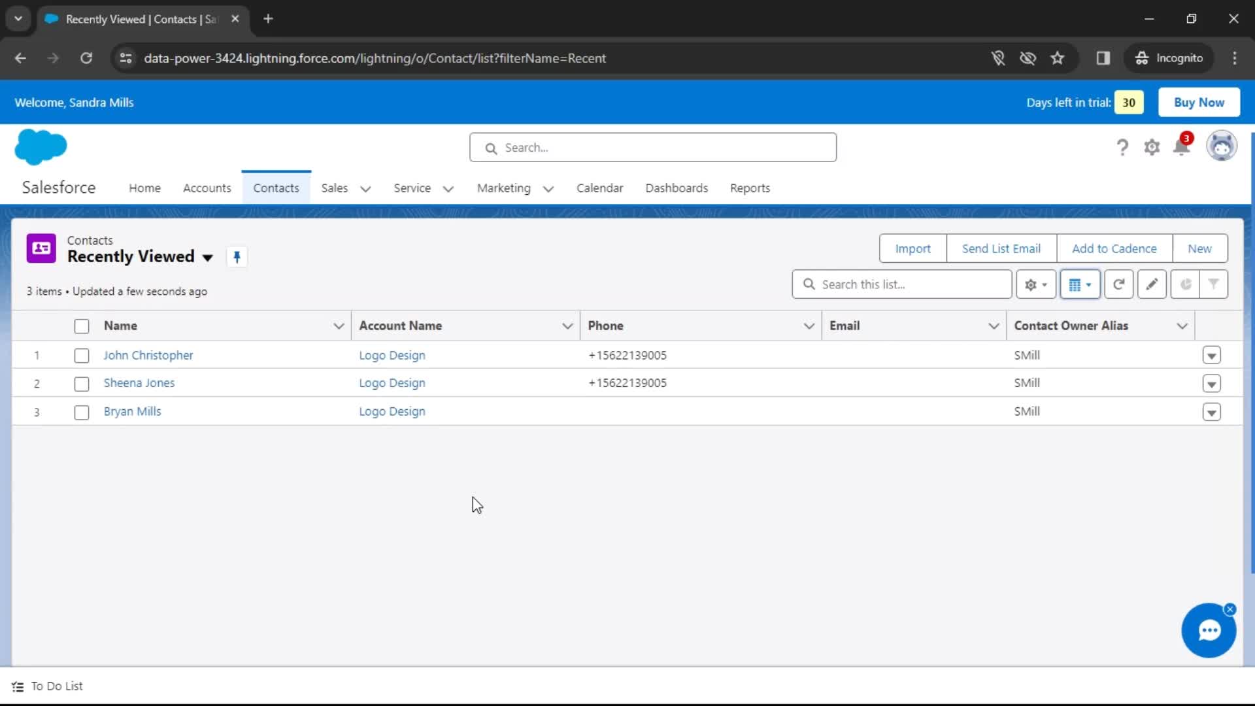Open the Help question mark icon
The width and height of the screenshot is (1255, 706).
tap(1122, 147)
